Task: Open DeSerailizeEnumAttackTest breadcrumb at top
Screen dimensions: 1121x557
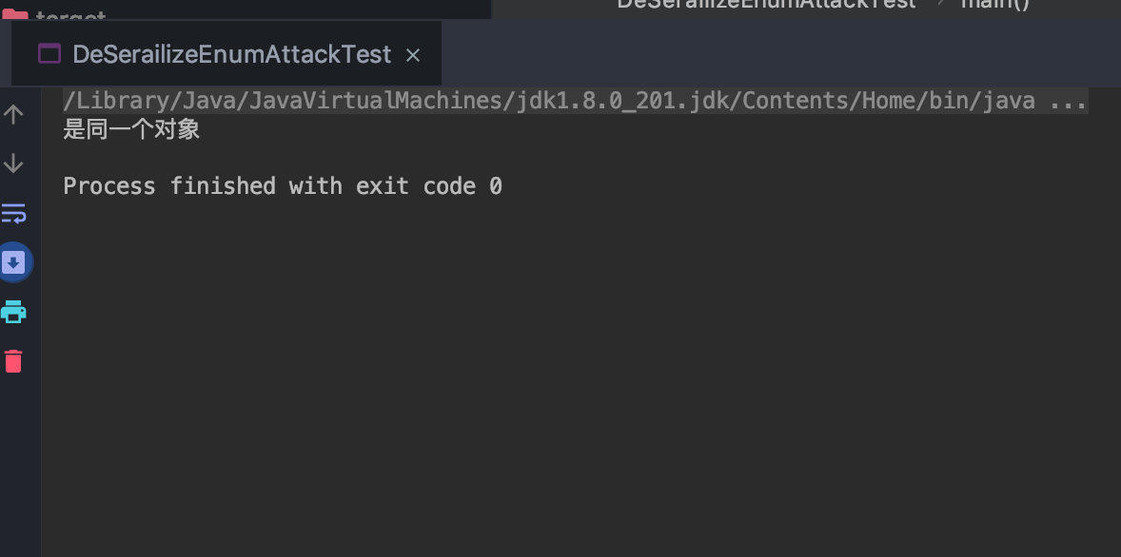Action: [x=766, y=5]
